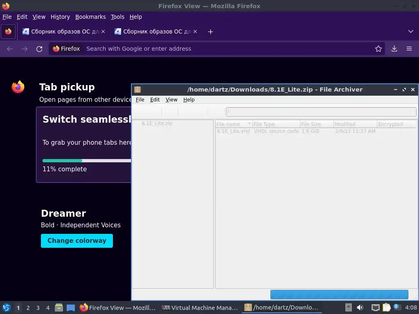Switch to workspace 4
The image size is (419, 314).
(x=48, y=308)
